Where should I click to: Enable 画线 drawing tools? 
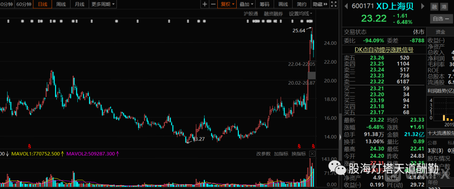click(x=283, y=4)
